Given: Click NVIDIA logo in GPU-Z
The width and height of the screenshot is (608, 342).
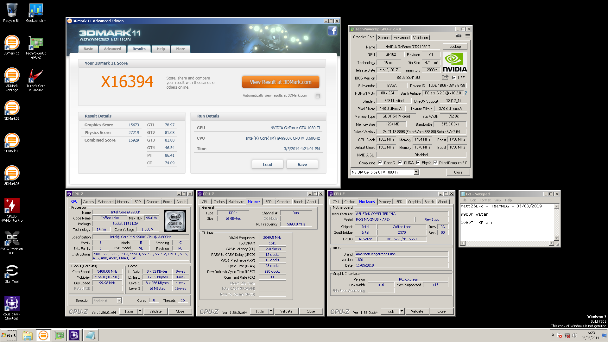Looking at the screenshot, I should point(455,62).
